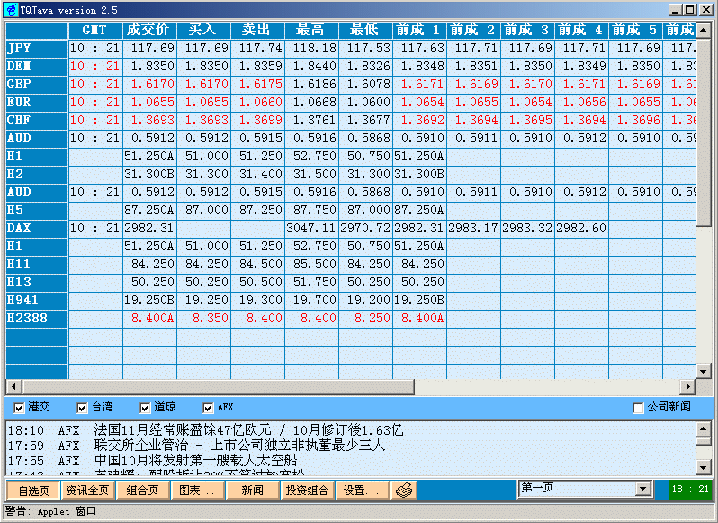Switch to the 组合页 tab
Image resolution: width=718 pixels, height=523 pixels.
(143, 490)
